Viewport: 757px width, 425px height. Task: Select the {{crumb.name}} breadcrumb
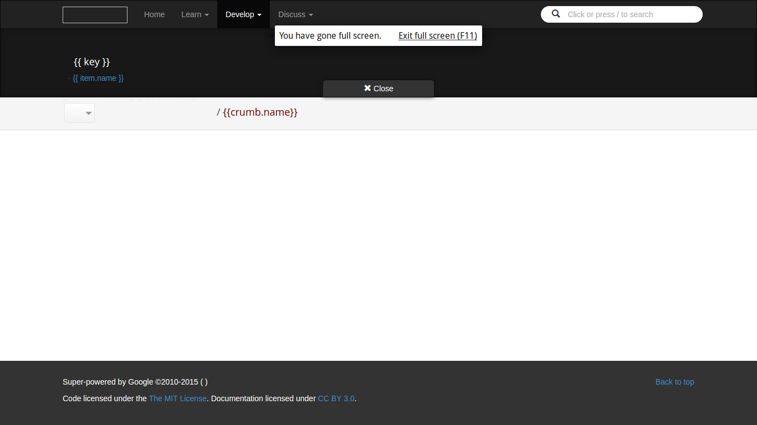point(260,112)
